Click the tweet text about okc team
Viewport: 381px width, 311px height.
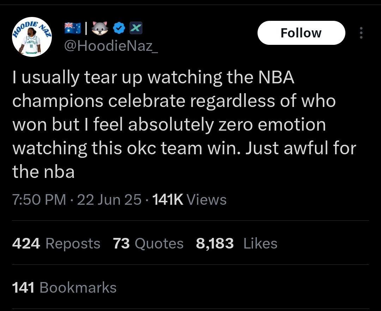tap(184, 124)
